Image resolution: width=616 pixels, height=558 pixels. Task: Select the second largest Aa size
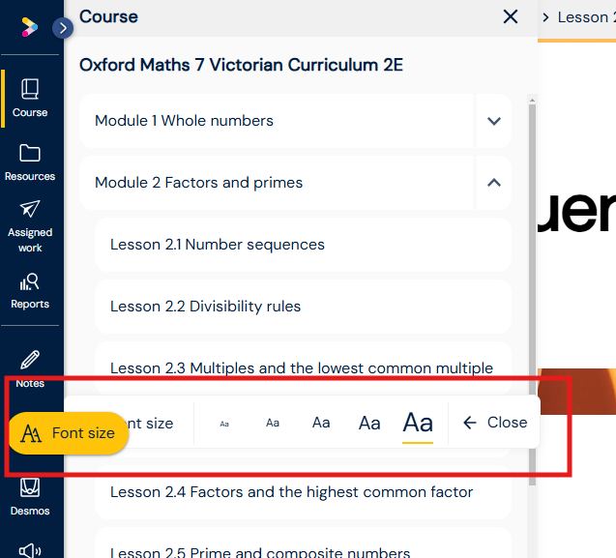(369, 424)
